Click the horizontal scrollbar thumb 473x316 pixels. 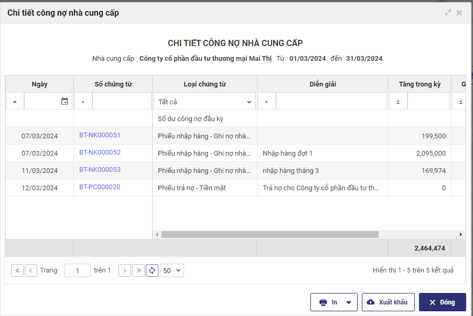[270, 235]
